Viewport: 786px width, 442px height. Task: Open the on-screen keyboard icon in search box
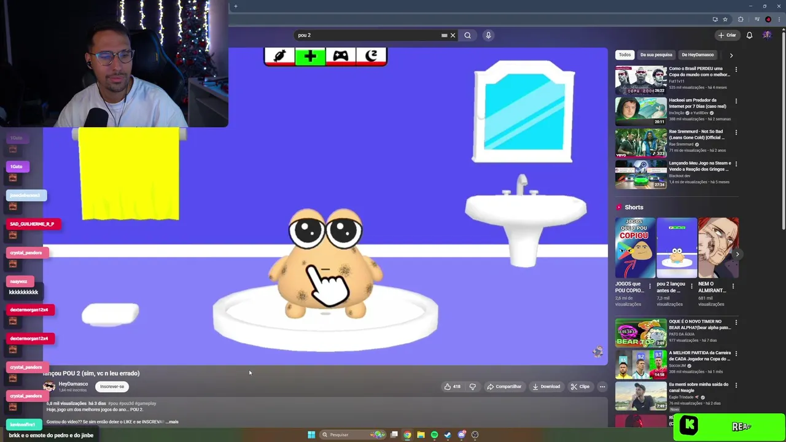(x=444, y=35)
